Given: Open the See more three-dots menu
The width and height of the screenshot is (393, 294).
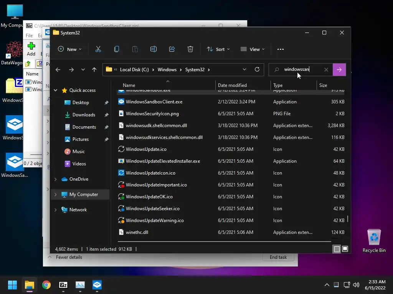Looking at the screenshot, I should (x=281, y=49).
